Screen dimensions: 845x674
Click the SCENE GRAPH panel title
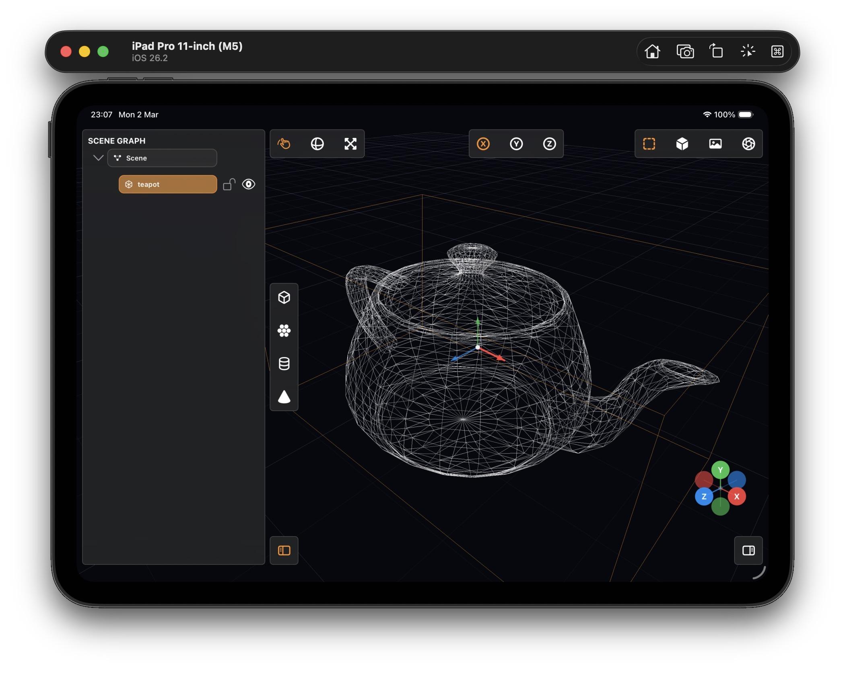point(117,141)
